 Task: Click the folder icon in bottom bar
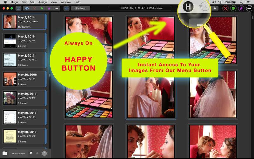[5, 153]
